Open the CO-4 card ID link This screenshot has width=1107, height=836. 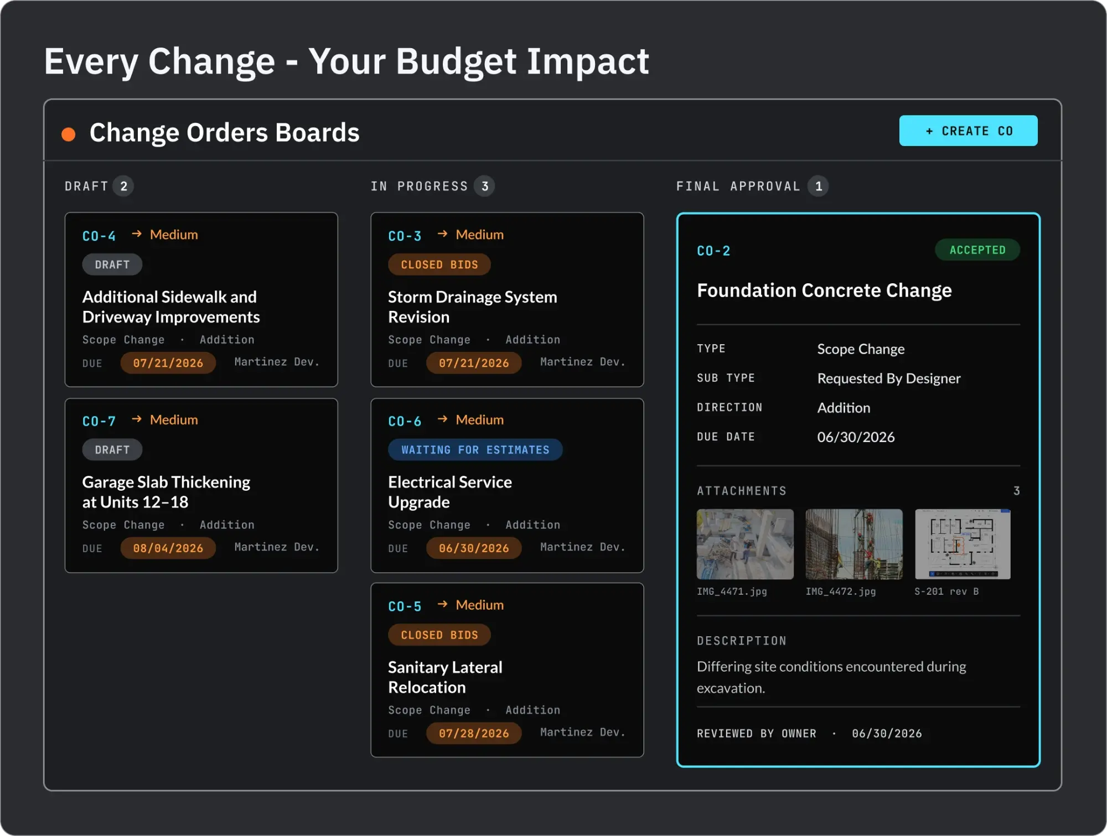(x=99, y=236)
